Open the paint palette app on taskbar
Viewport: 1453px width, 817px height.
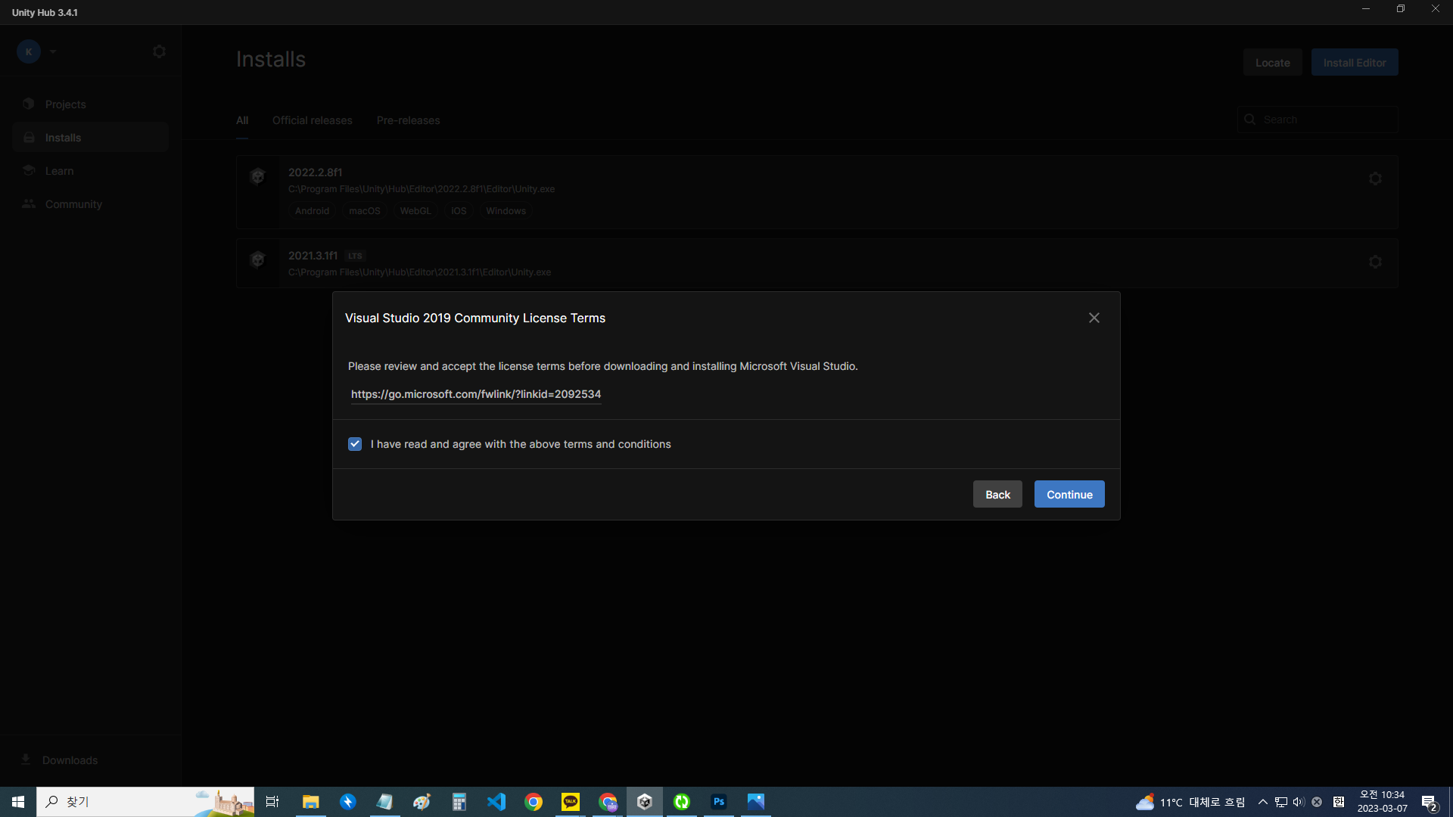click(x=422, y=802)
